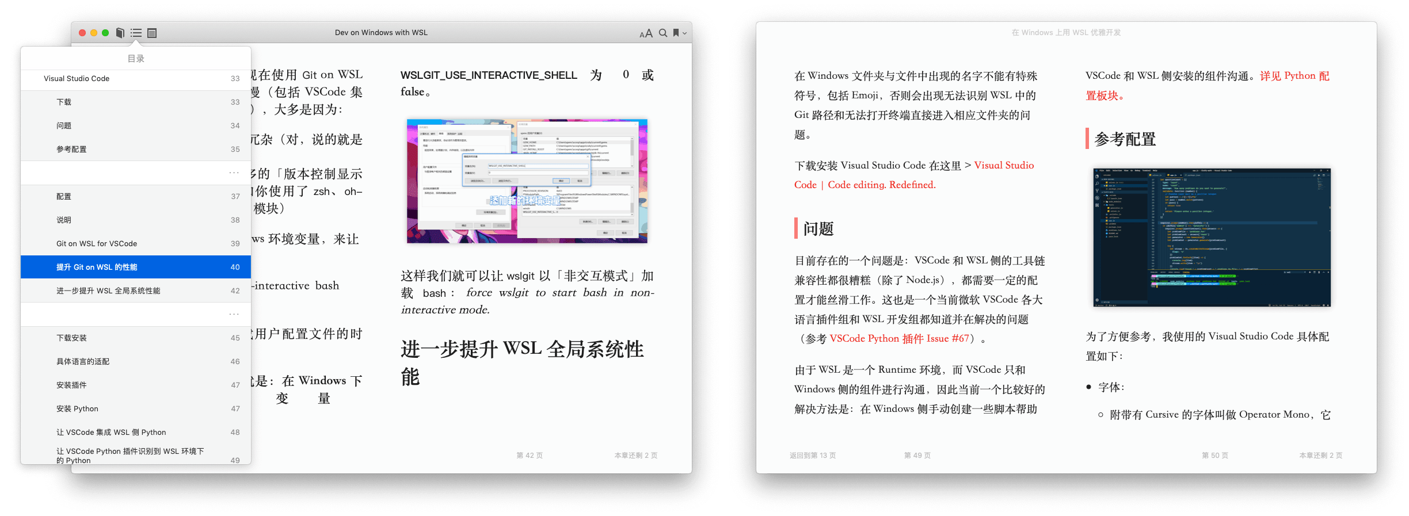Click 返回到第 13 页 to go back

coord(813,456)
